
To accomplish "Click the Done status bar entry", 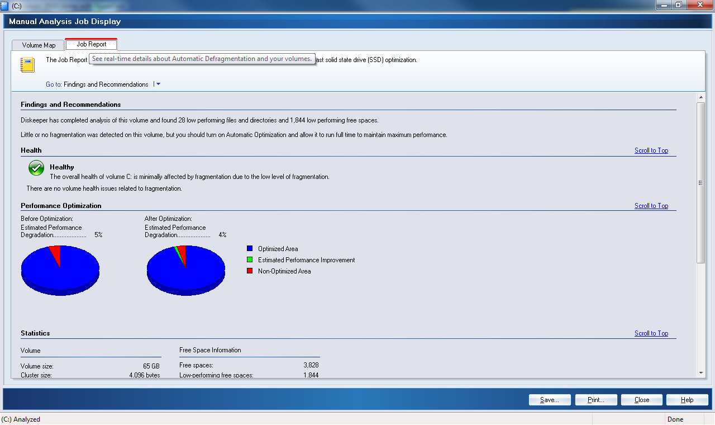I will [675, 419].
